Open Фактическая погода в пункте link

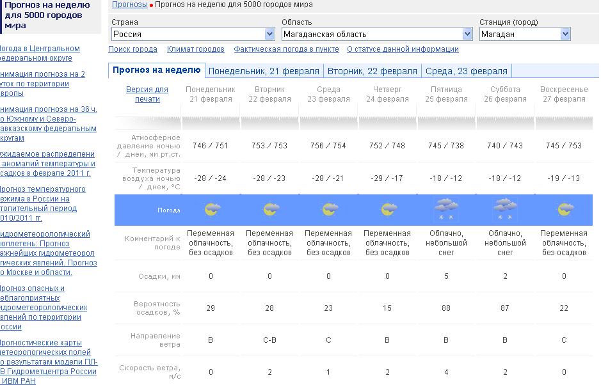286,49
